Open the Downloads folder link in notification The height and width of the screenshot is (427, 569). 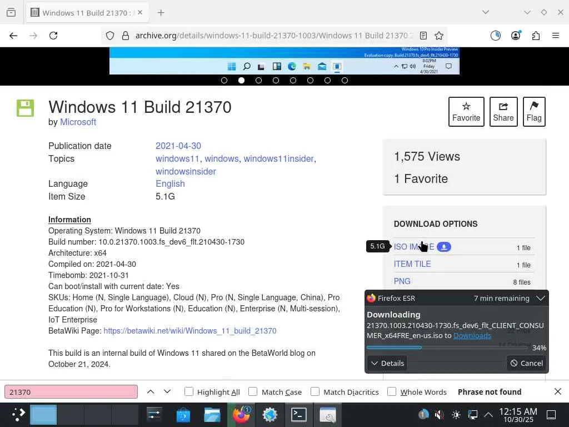[x=472, y=335]
